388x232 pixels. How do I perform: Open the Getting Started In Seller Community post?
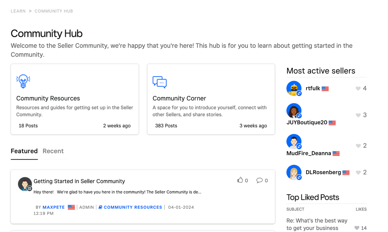tap(79, 181)
